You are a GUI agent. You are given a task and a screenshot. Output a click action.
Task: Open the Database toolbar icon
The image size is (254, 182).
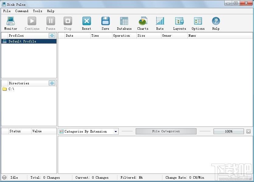pyautogui.click(x=124, y=21)
